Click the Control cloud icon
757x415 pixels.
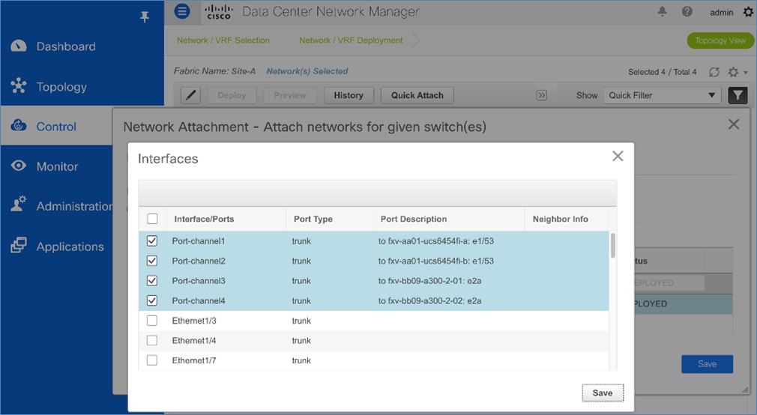(x=18, y=125)
